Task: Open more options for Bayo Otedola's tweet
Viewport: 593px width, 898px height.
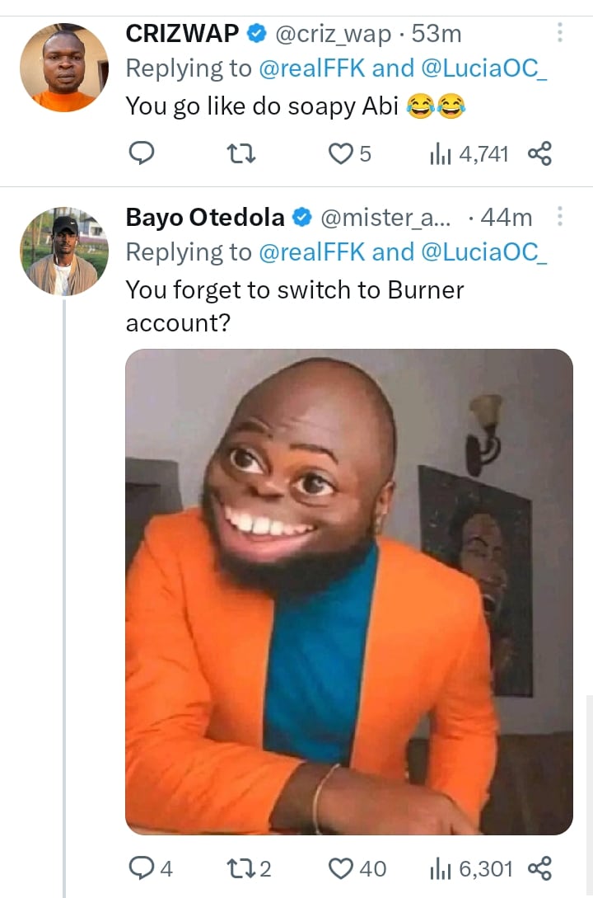Action: [560, 217]
